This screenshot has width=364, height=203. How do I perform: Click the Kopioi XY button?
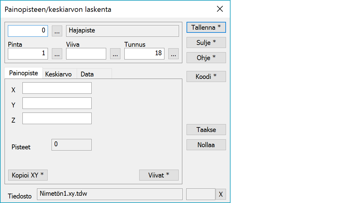click(x=28, y=175)
